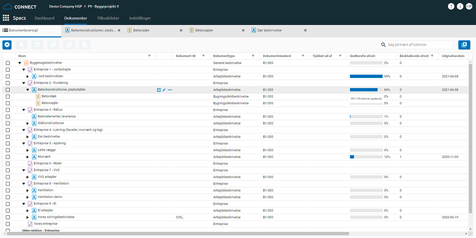Open the Dokumenttype column filter

[x=253, y=56]
